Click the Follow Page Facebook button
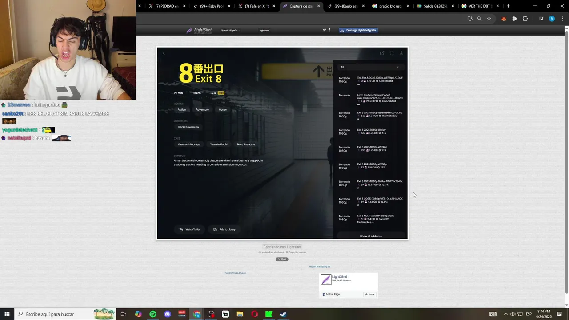 [331, 294]
